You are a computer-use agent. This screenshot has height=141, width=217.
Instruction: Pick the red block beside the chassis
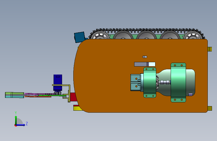(73, 97)
